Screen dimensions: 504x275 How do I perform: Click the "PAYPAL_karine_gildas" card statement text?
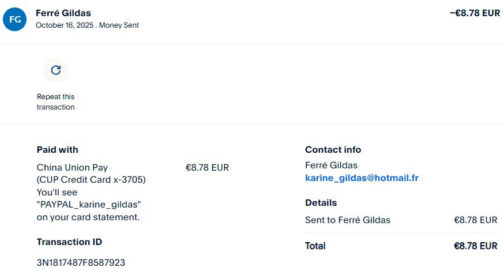[x=89, y=205]
